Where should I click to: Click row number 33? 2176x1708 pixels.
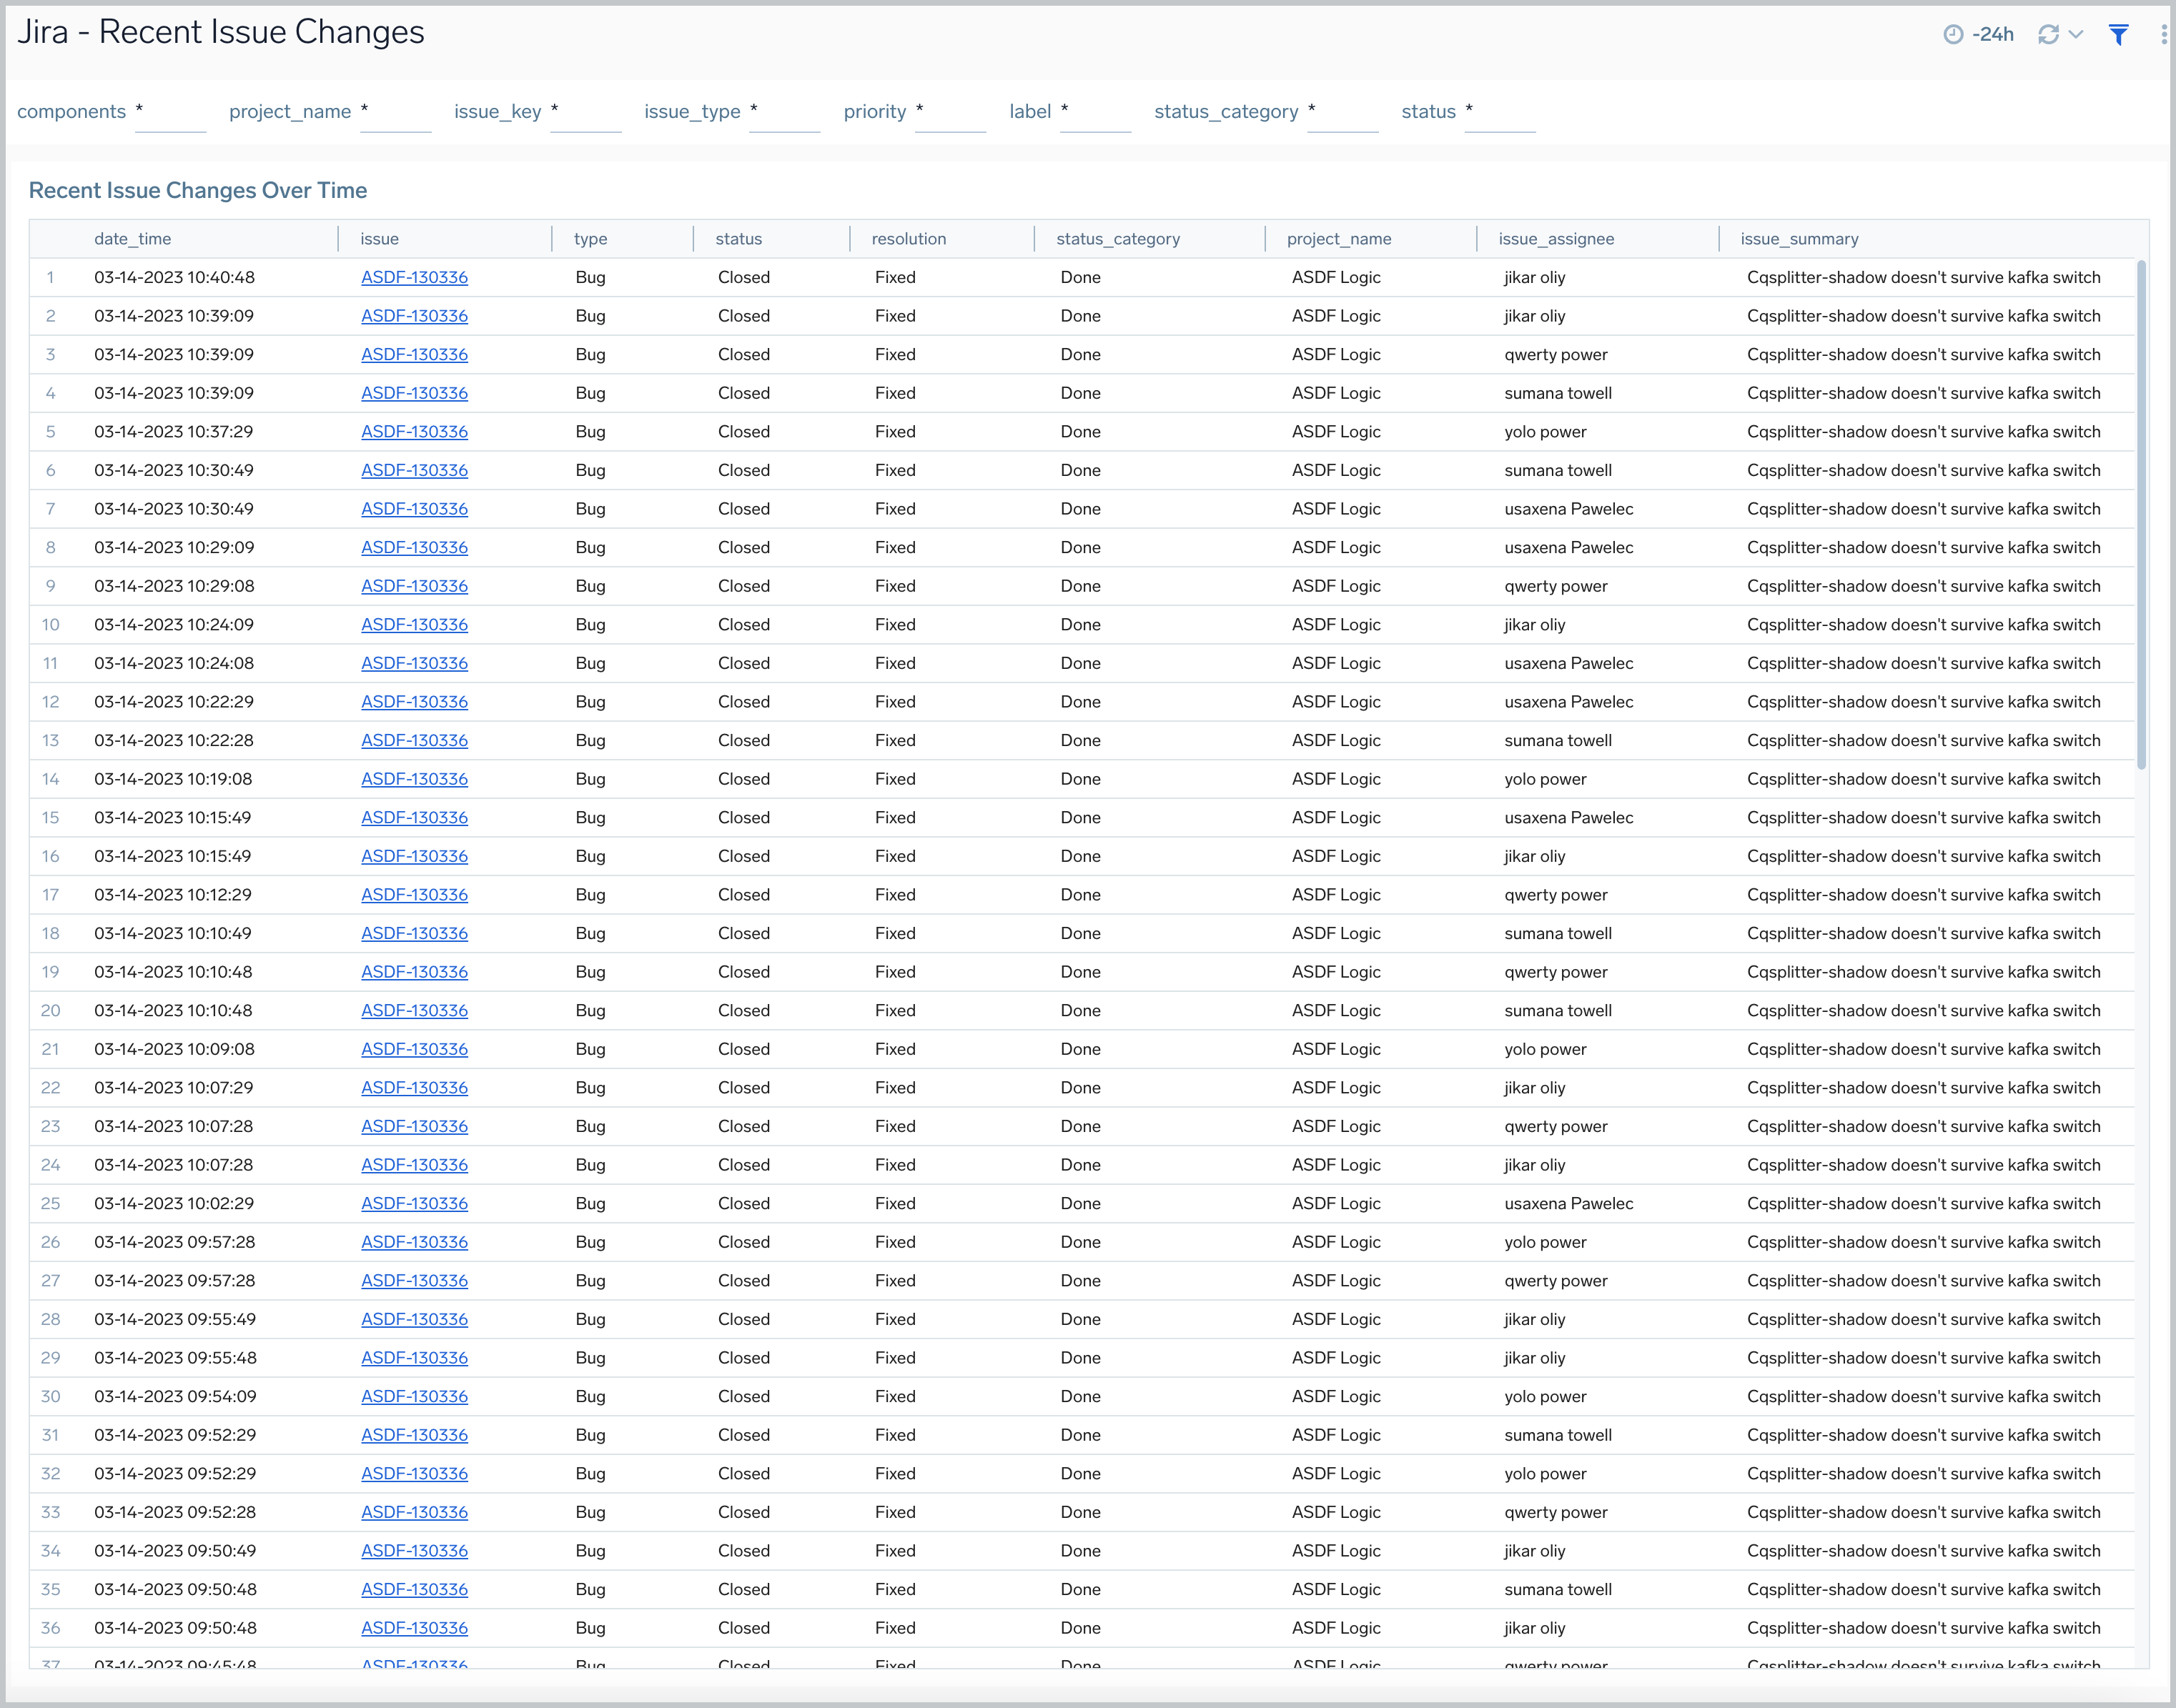[x=50, y=1512]
